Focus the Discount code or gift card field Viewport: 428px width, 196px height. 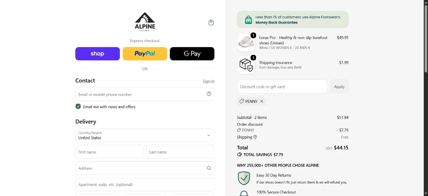point(282,86)
